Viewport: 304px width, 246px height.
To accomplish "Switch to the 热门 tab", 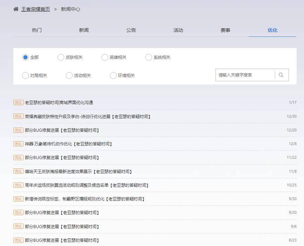I will 37,30.
